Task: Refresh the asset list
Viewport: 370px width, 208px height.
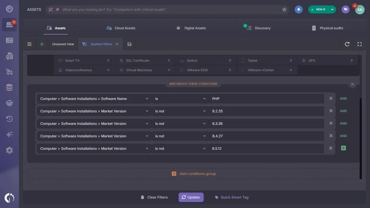Action: 347,44
